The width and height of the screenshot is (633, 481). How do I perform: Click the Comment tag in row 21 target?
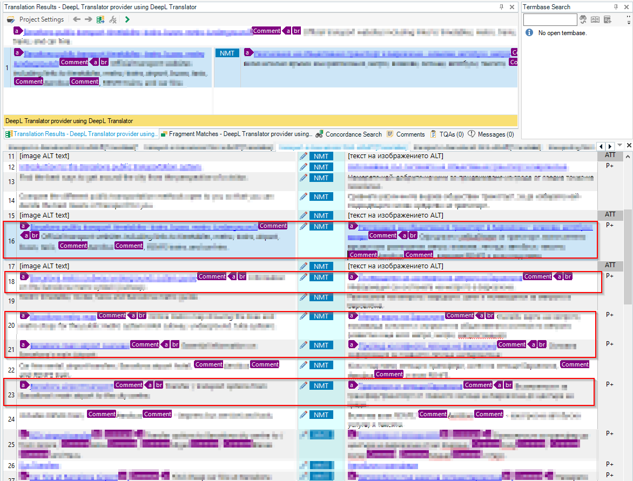(512, 344)
